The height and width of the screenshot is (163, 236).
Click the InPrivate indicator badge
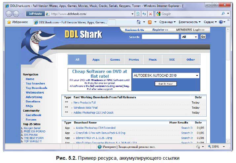tap(35, 14)
